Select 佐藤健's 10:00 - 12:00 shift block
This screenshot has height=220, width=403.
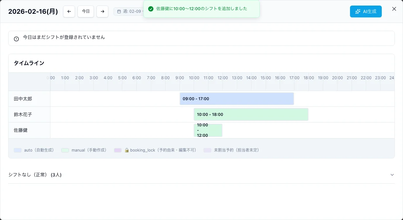[x=208, y=130]
